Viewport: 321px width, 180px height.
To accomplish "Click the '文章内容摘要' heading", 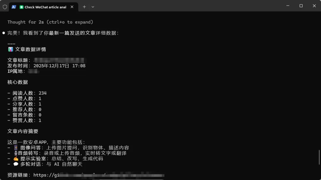I will (23, 131).
